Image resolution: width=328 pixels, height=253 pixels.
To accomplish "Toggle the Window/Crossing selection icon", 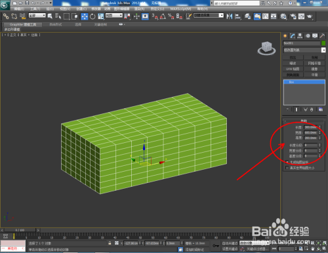I will 75,16.
